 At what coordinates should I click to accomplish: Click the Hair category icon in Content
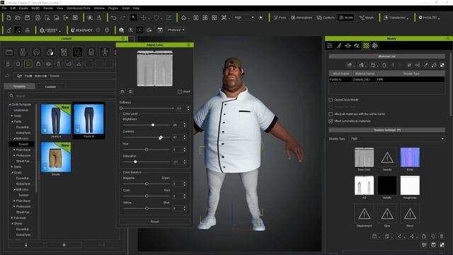[x=36, y=52]
